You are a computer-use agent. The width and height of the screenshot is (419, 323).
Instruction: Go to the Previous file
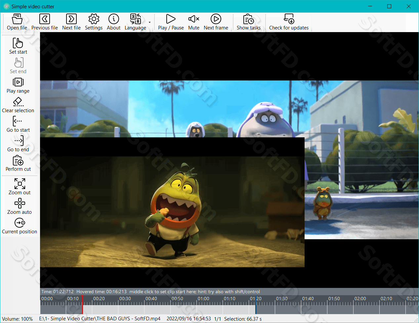point(45,22)
